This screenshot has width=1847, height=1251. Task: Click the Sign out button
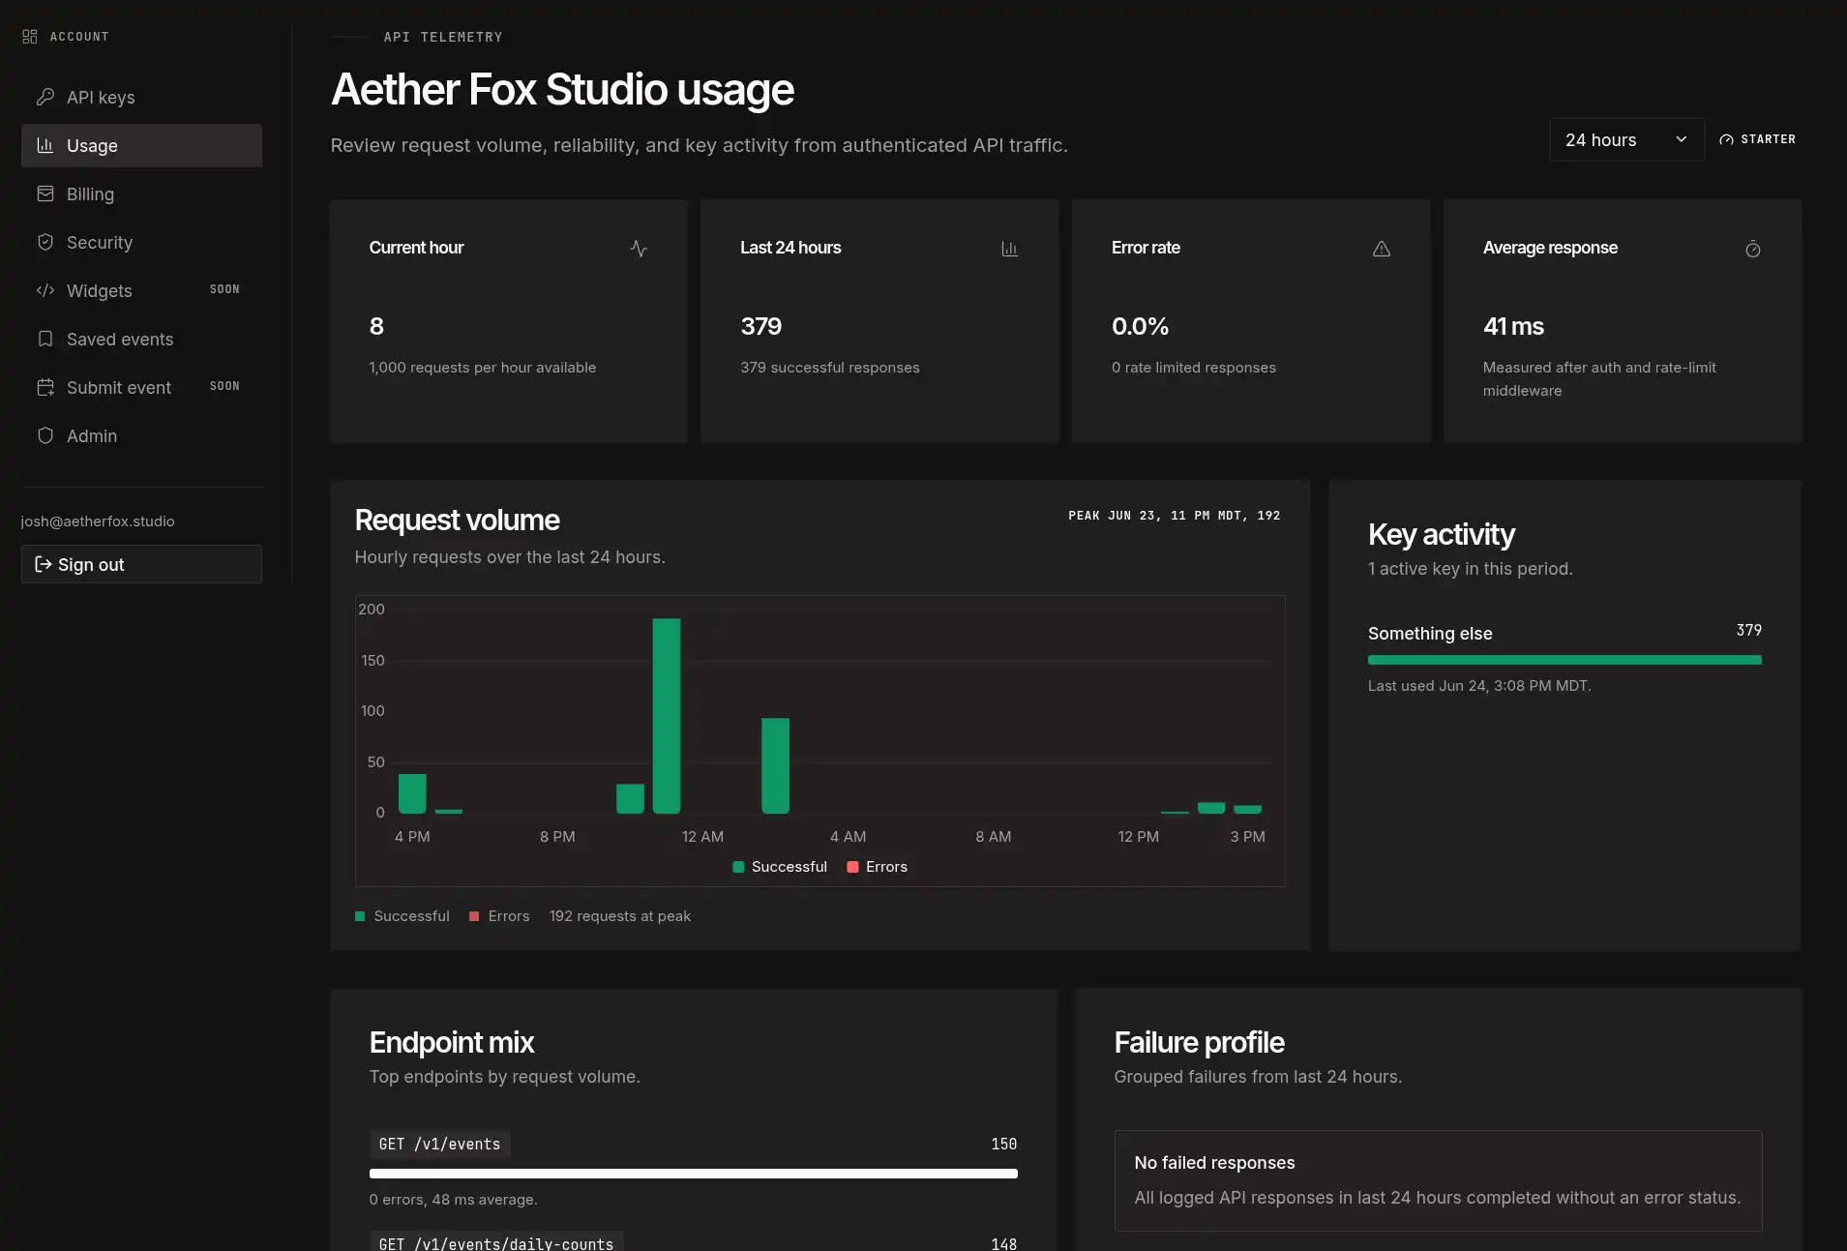pyautogui.click(x=141, y=564)
